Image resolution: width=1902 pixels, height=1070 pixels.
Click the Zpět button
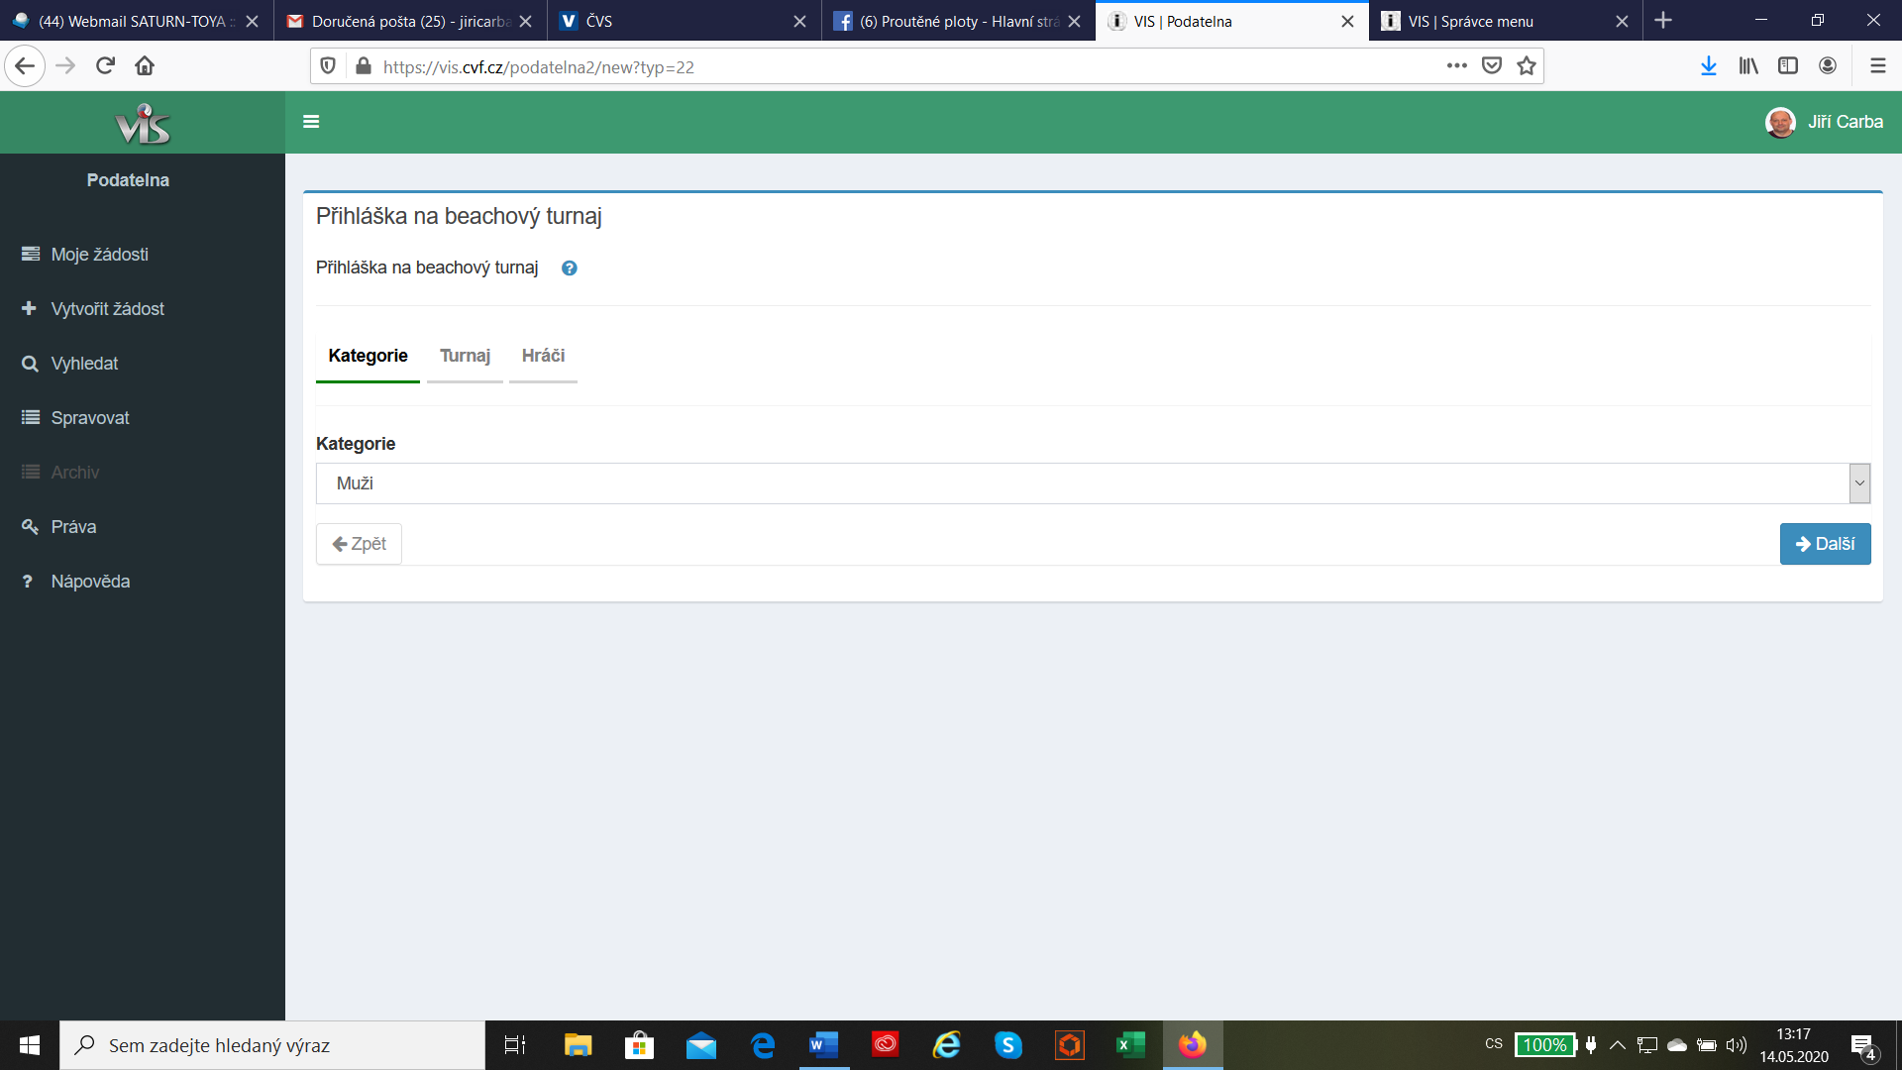coord(359,544)
